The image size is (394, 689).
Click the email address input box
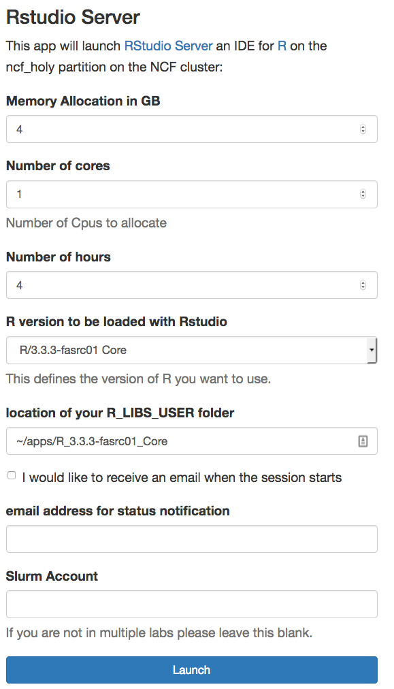pyautogui.click(x=191, y=539)
